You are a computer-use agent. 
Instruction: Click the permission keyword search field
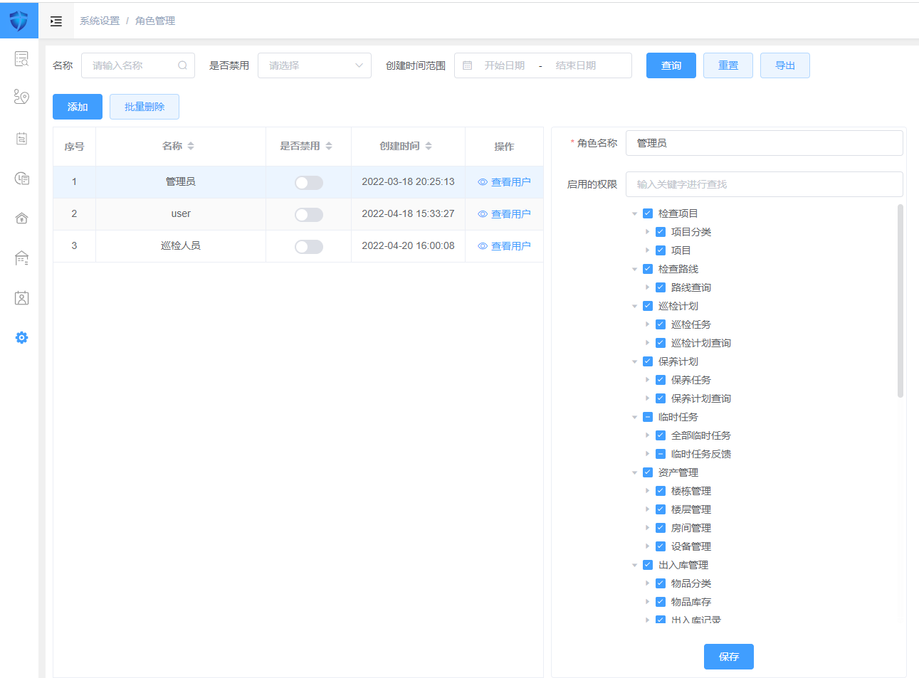pos(765,184)
